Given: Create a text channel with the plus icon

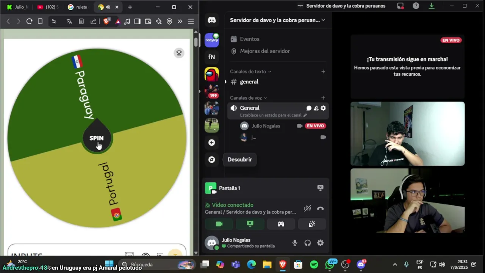Looking at the screenshot, I should (323, 72).
